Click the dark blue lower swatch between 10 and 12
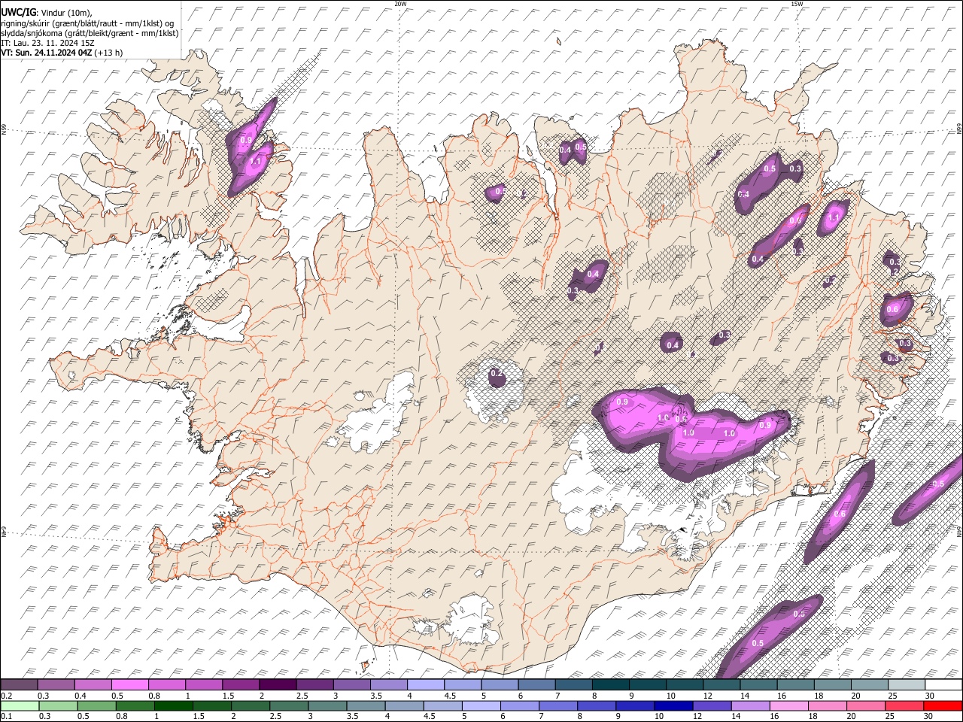The image size is (963, 722). point(674,705)
